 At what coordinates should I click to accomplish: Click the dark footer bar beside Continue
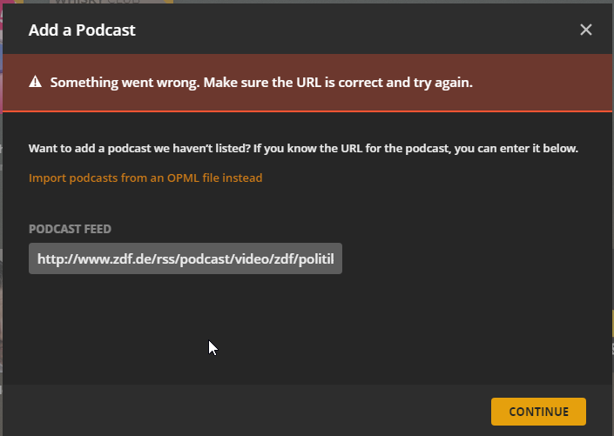point(261,411)
